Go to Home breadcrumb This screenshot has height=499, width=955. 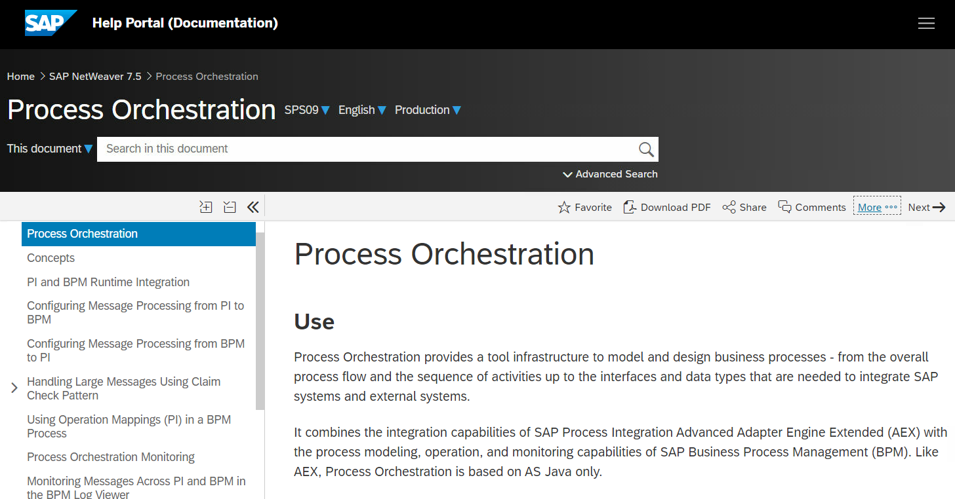click(x=21, y=77)
